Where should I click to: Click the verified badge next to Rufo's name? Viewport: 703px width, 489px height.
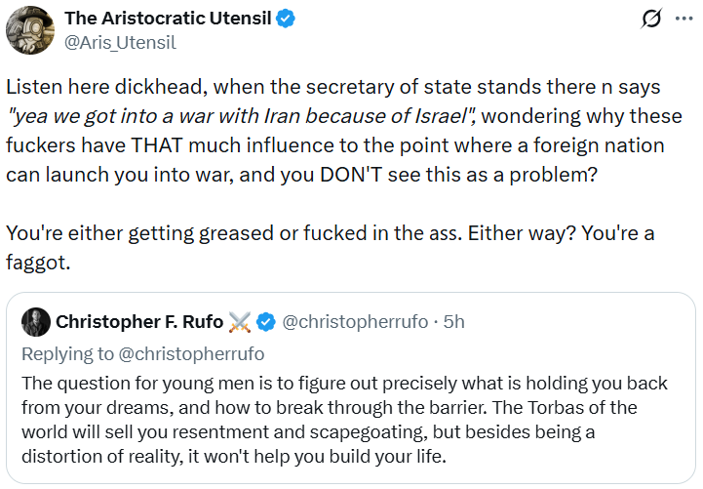(x=268, y=322)
